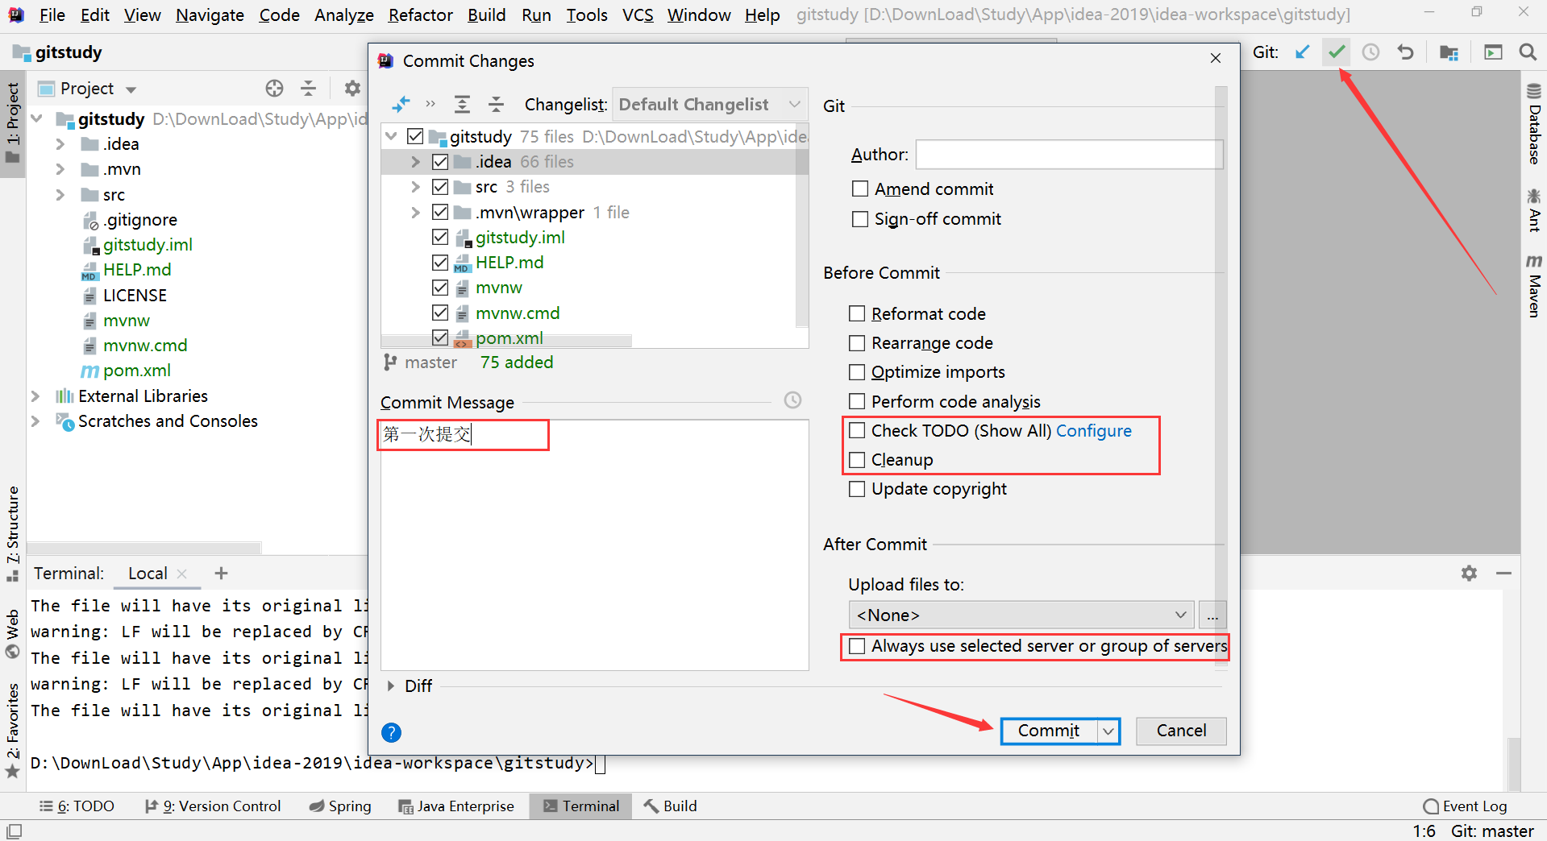
Task: Enable Sign-off commit checkbox
Action: [x=860, y=218]
